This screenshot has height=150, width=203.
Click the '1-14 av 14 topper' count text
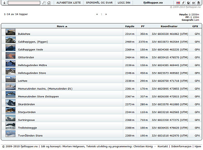click(x=16, y=14)
